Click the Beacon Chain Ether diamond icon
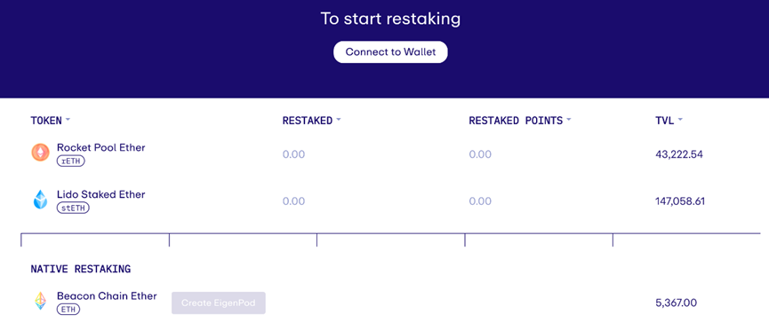Viewport: 769px width, 330px height. pyautogui.click(x=40, y=301)
